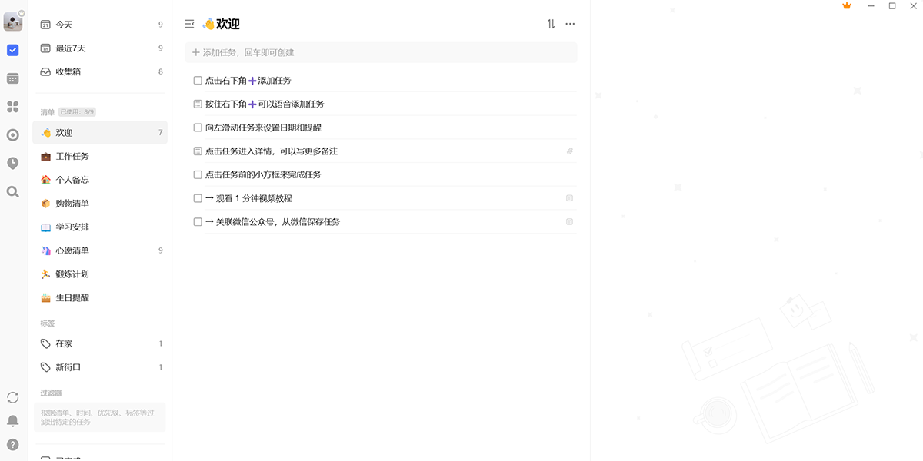Screen dimensions: 923x461
Task: Collapse the sidebar using the hamburger toggle
Action: (190, 24)
